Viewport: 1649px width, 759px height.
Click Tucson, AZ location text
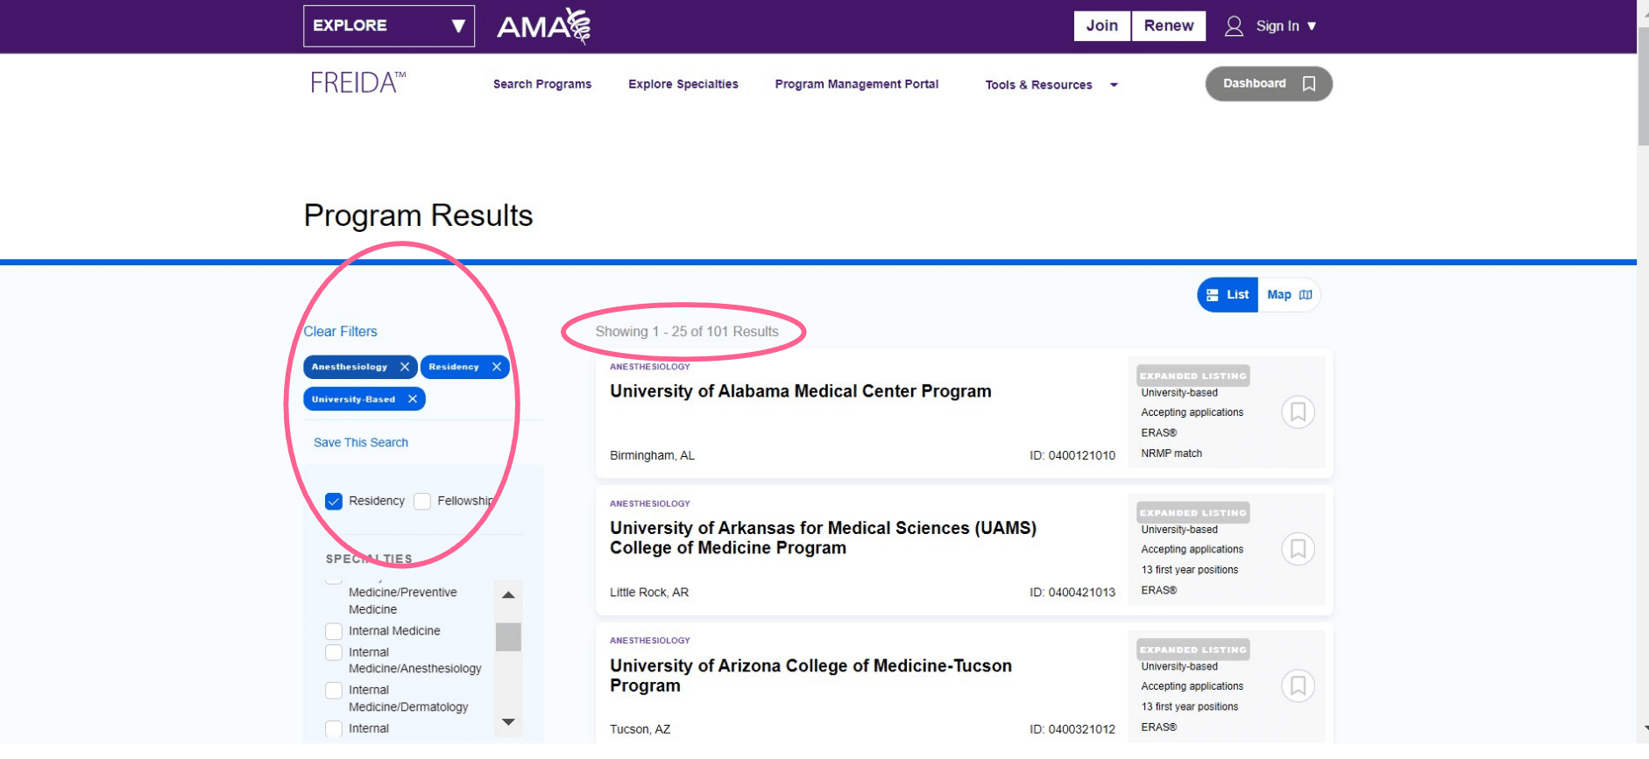[x=640, y=730]
